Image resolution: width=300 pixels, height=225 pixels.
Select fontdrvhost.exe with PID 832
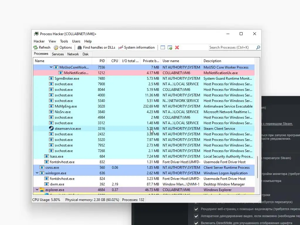144,162
